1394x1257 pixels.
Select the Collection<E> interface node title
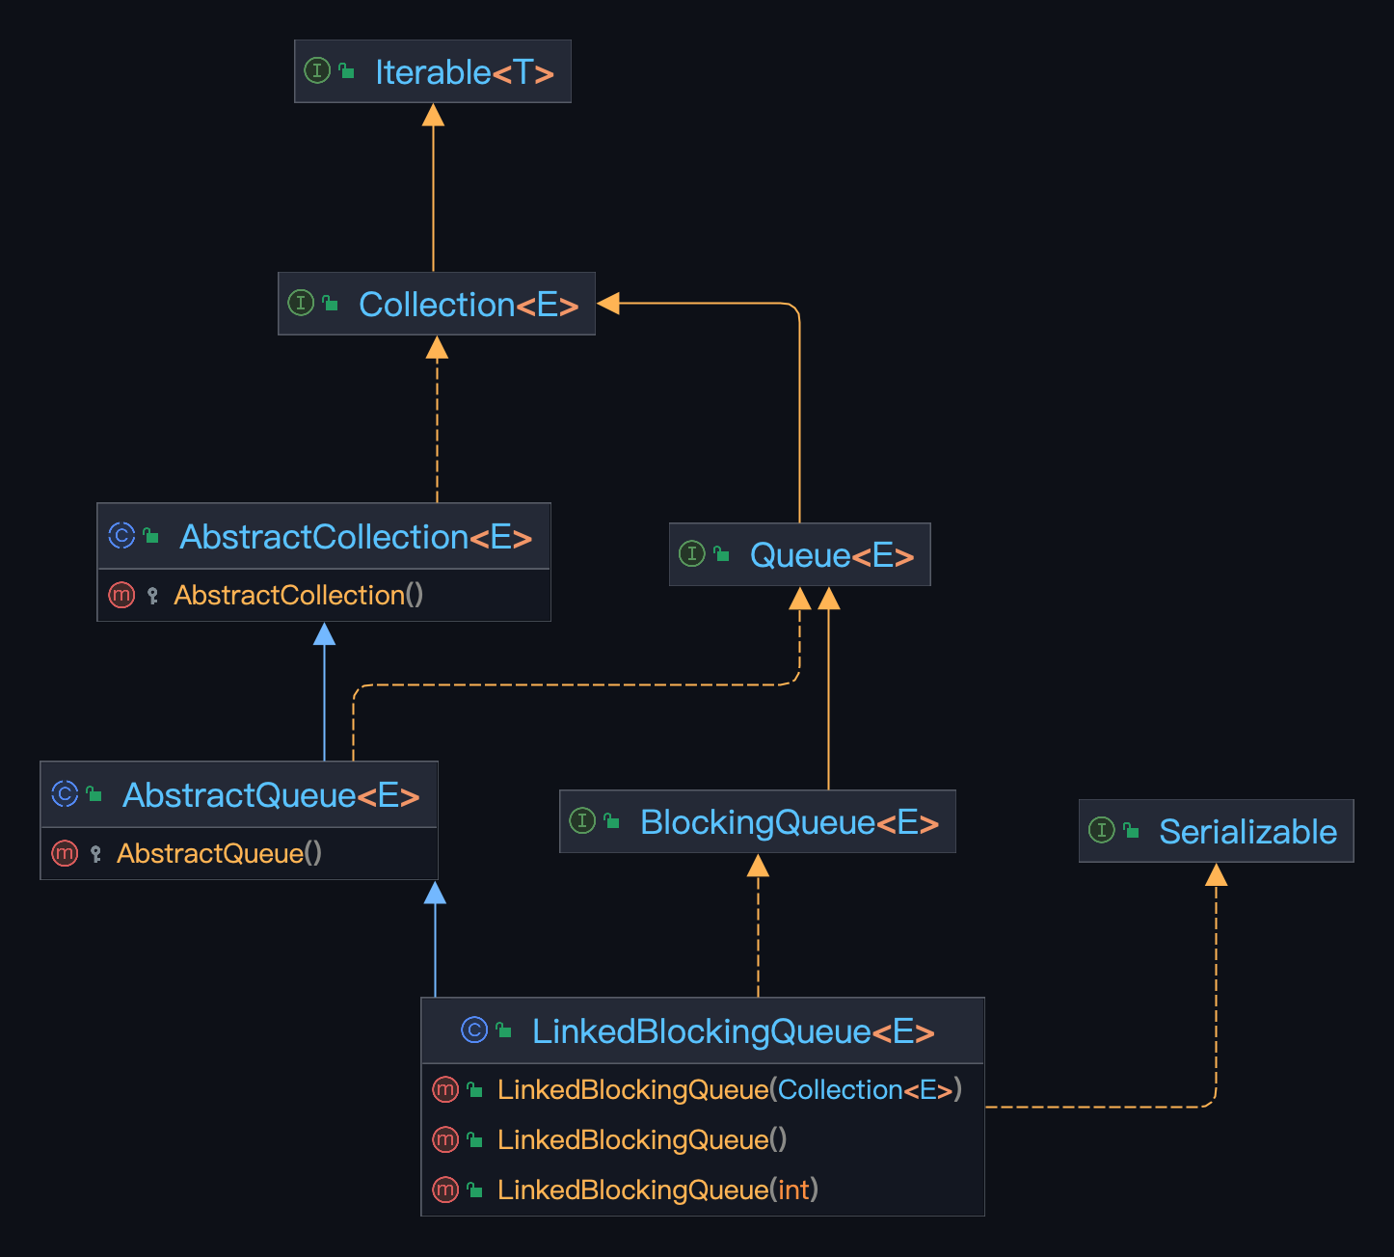click(x=468, y=304)
